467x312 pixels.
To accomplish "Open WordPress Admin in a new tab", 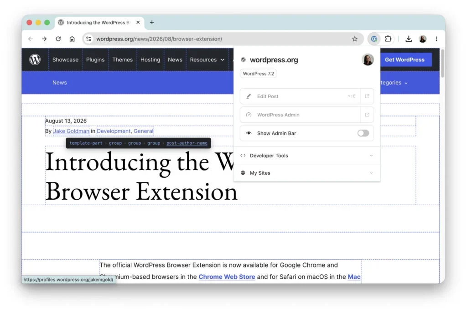I will (367, 115).
